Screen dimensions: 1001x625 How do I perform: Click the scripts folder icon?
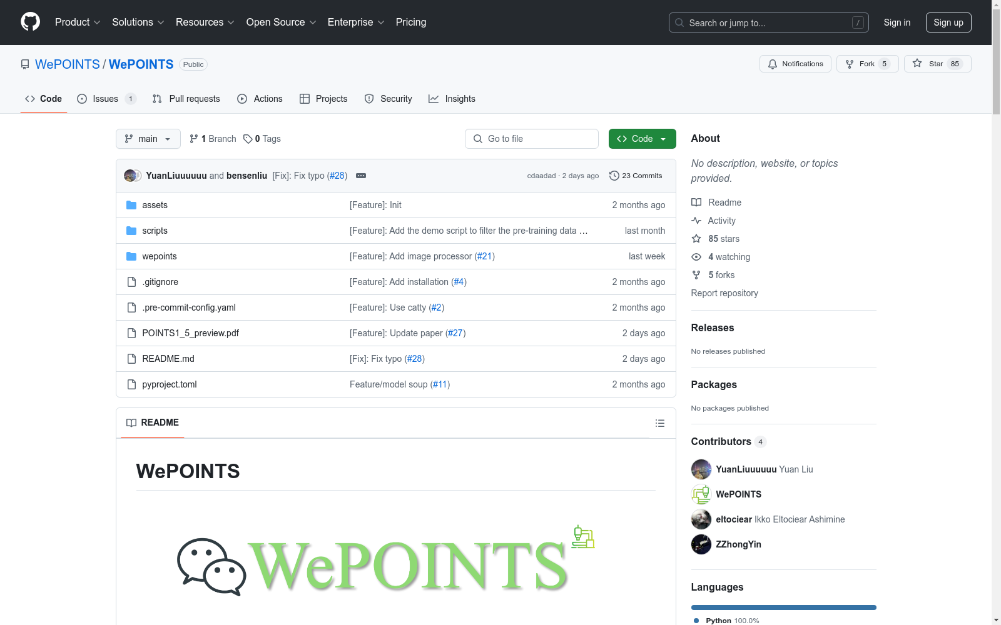(131, 231)
